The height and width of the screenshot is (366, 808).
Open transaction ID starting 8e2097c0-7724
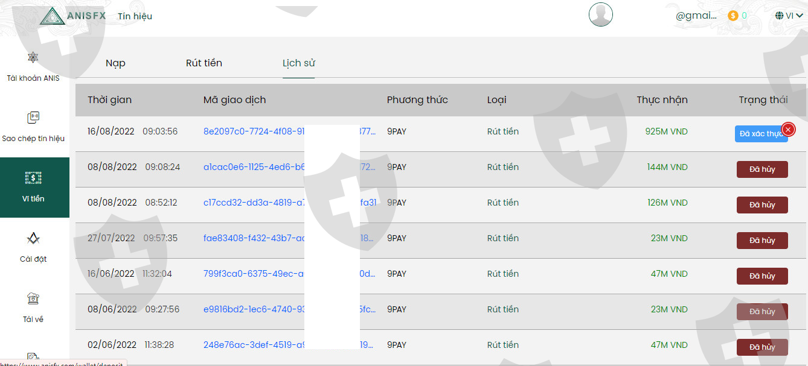tap(290, 131)
